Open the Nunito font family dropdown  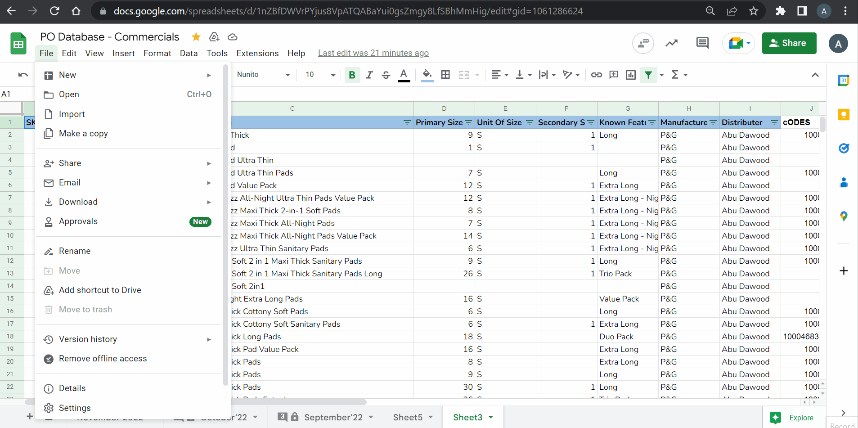pos(263,75)
